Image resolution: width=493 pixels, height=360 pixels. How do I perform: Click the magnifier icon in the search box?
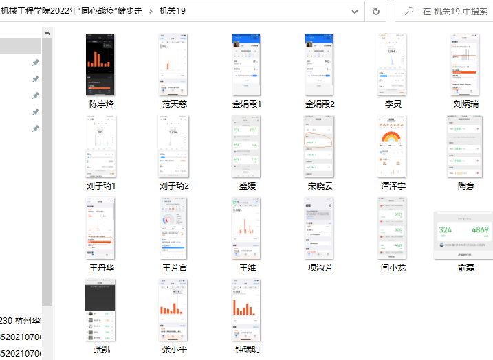coord(409,11)
